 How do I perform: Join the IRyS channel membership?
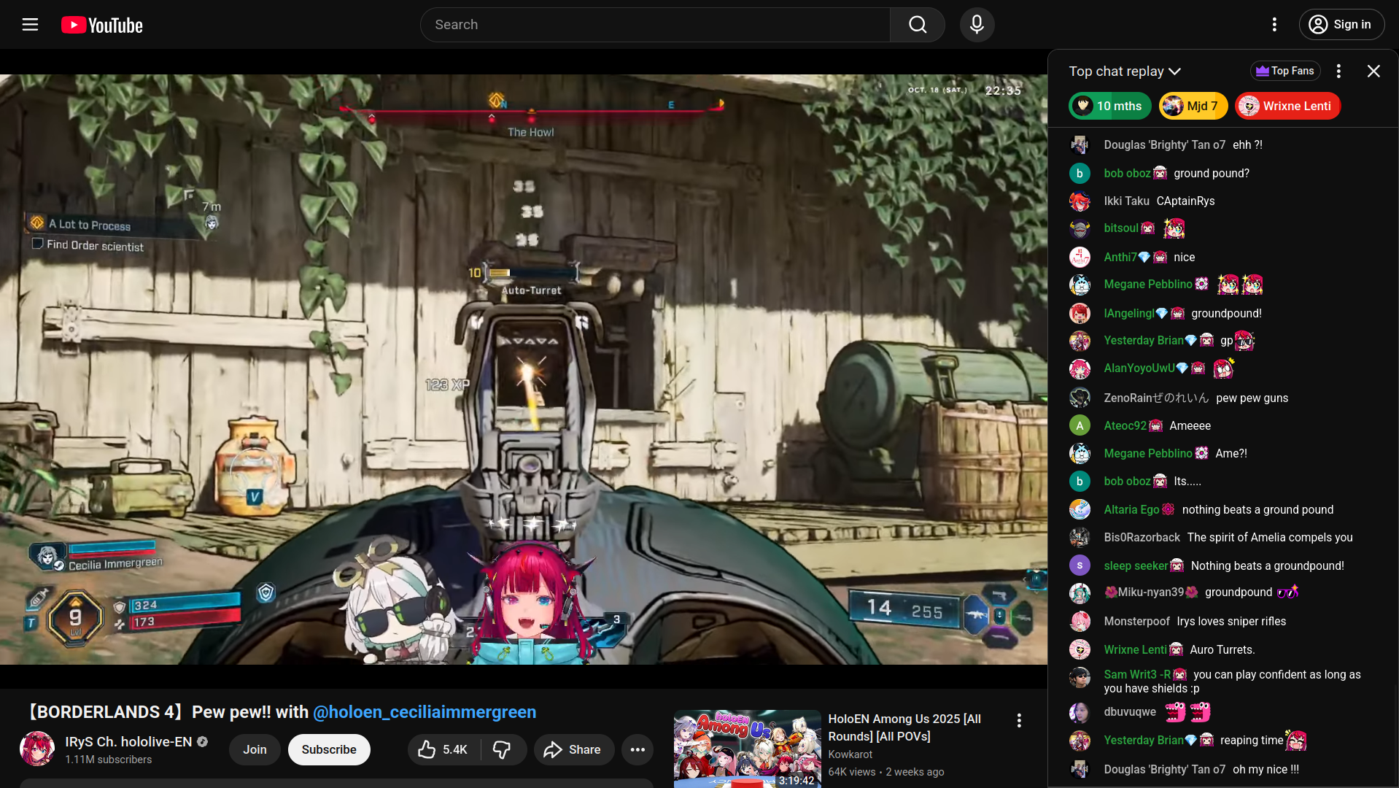click(255, 749)
